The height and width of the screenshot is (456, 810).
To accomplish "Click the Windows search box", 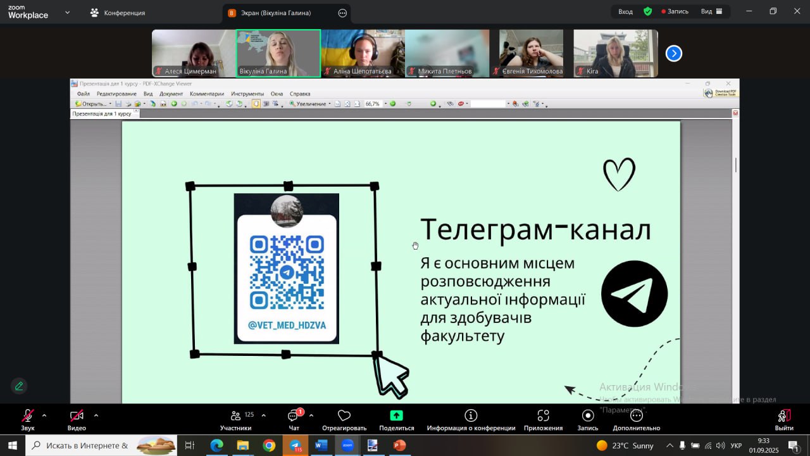I will point(101,445).
